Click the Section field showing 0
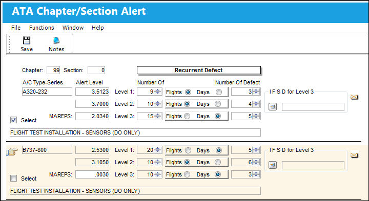The height and width of the screenshot is (201, 369). click(96, 70)
